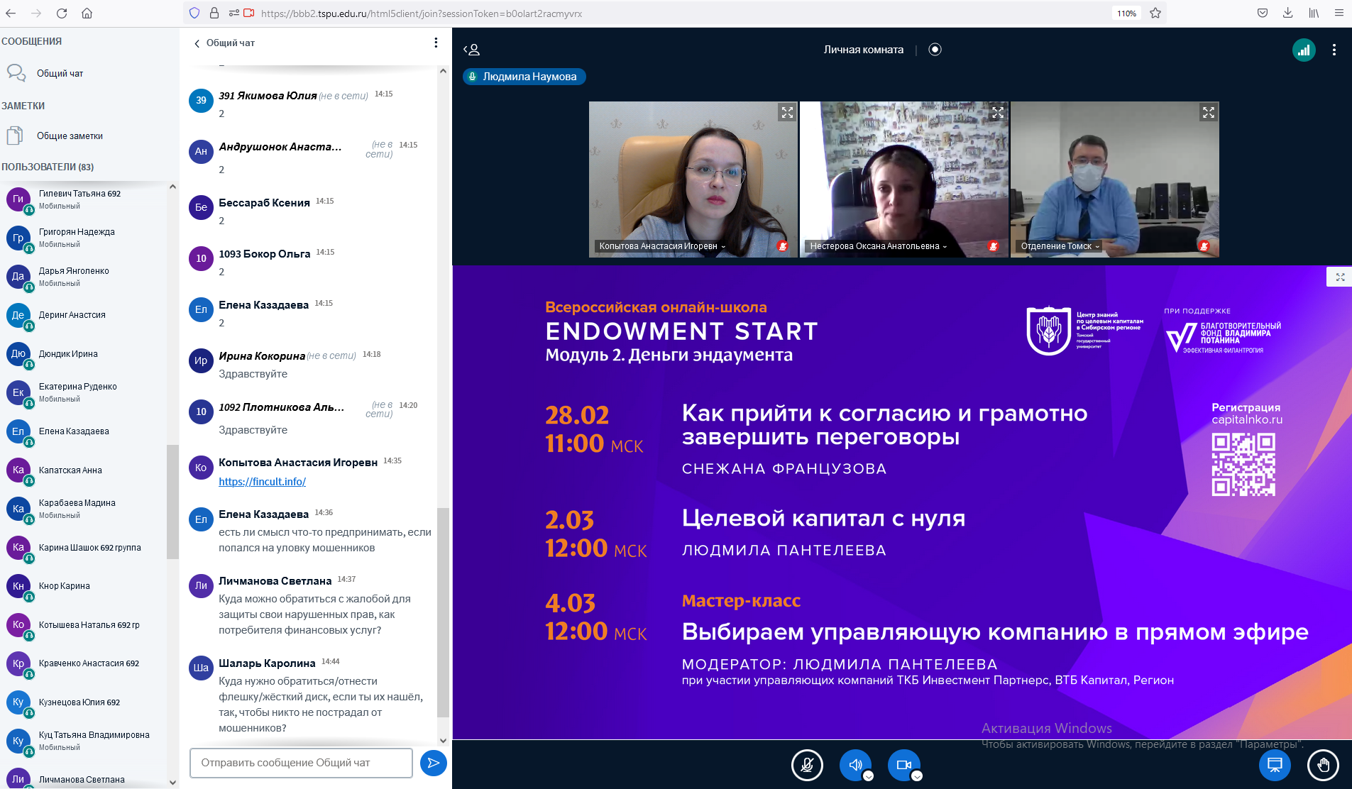Expand Копытова Анастасия webcam to fullscreen
The image size is (1352, 789).
tap(787, 113)
